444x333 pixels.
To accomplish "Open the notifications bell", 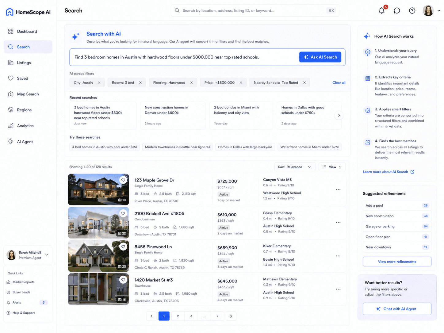I will pyautogui.click(x=382, y=10).
